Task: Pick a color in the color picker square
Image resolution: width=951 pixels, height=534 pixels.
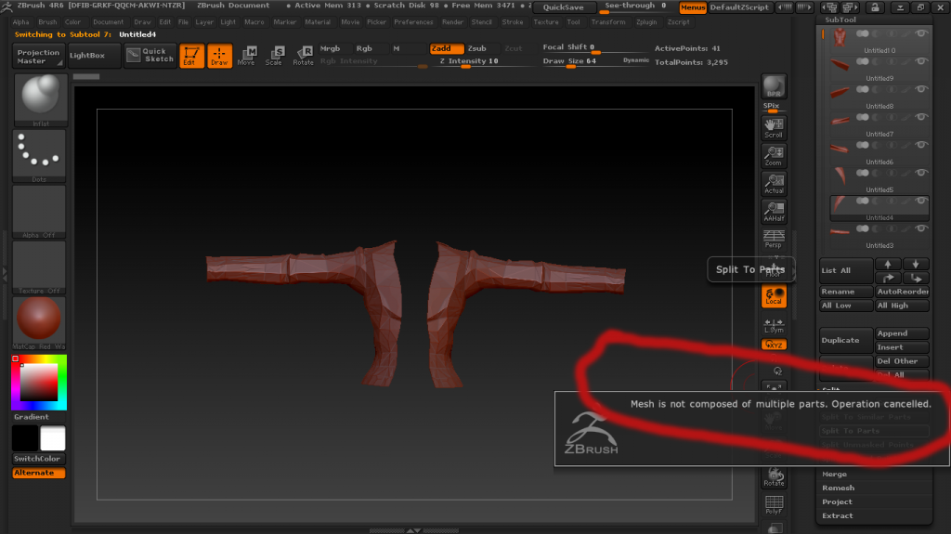Action: tap(39, 383)
